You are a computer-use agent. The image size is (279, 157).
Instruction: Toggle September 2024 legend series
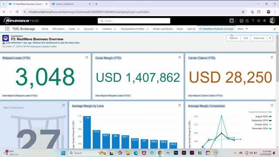click(x=262, y=120)
